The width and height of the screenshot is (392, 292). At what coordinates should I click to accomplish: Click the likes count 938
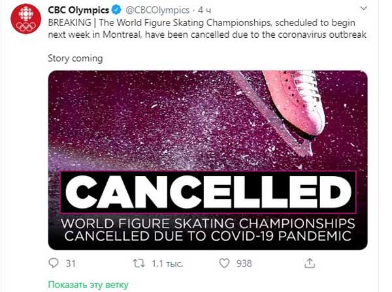click(244, 263)
